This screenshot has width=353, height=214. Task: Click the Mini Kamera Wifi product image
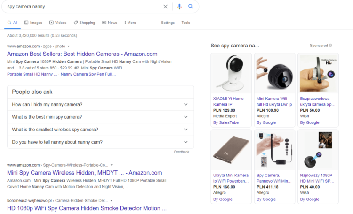pyautogui.click(x=275, y=73)
